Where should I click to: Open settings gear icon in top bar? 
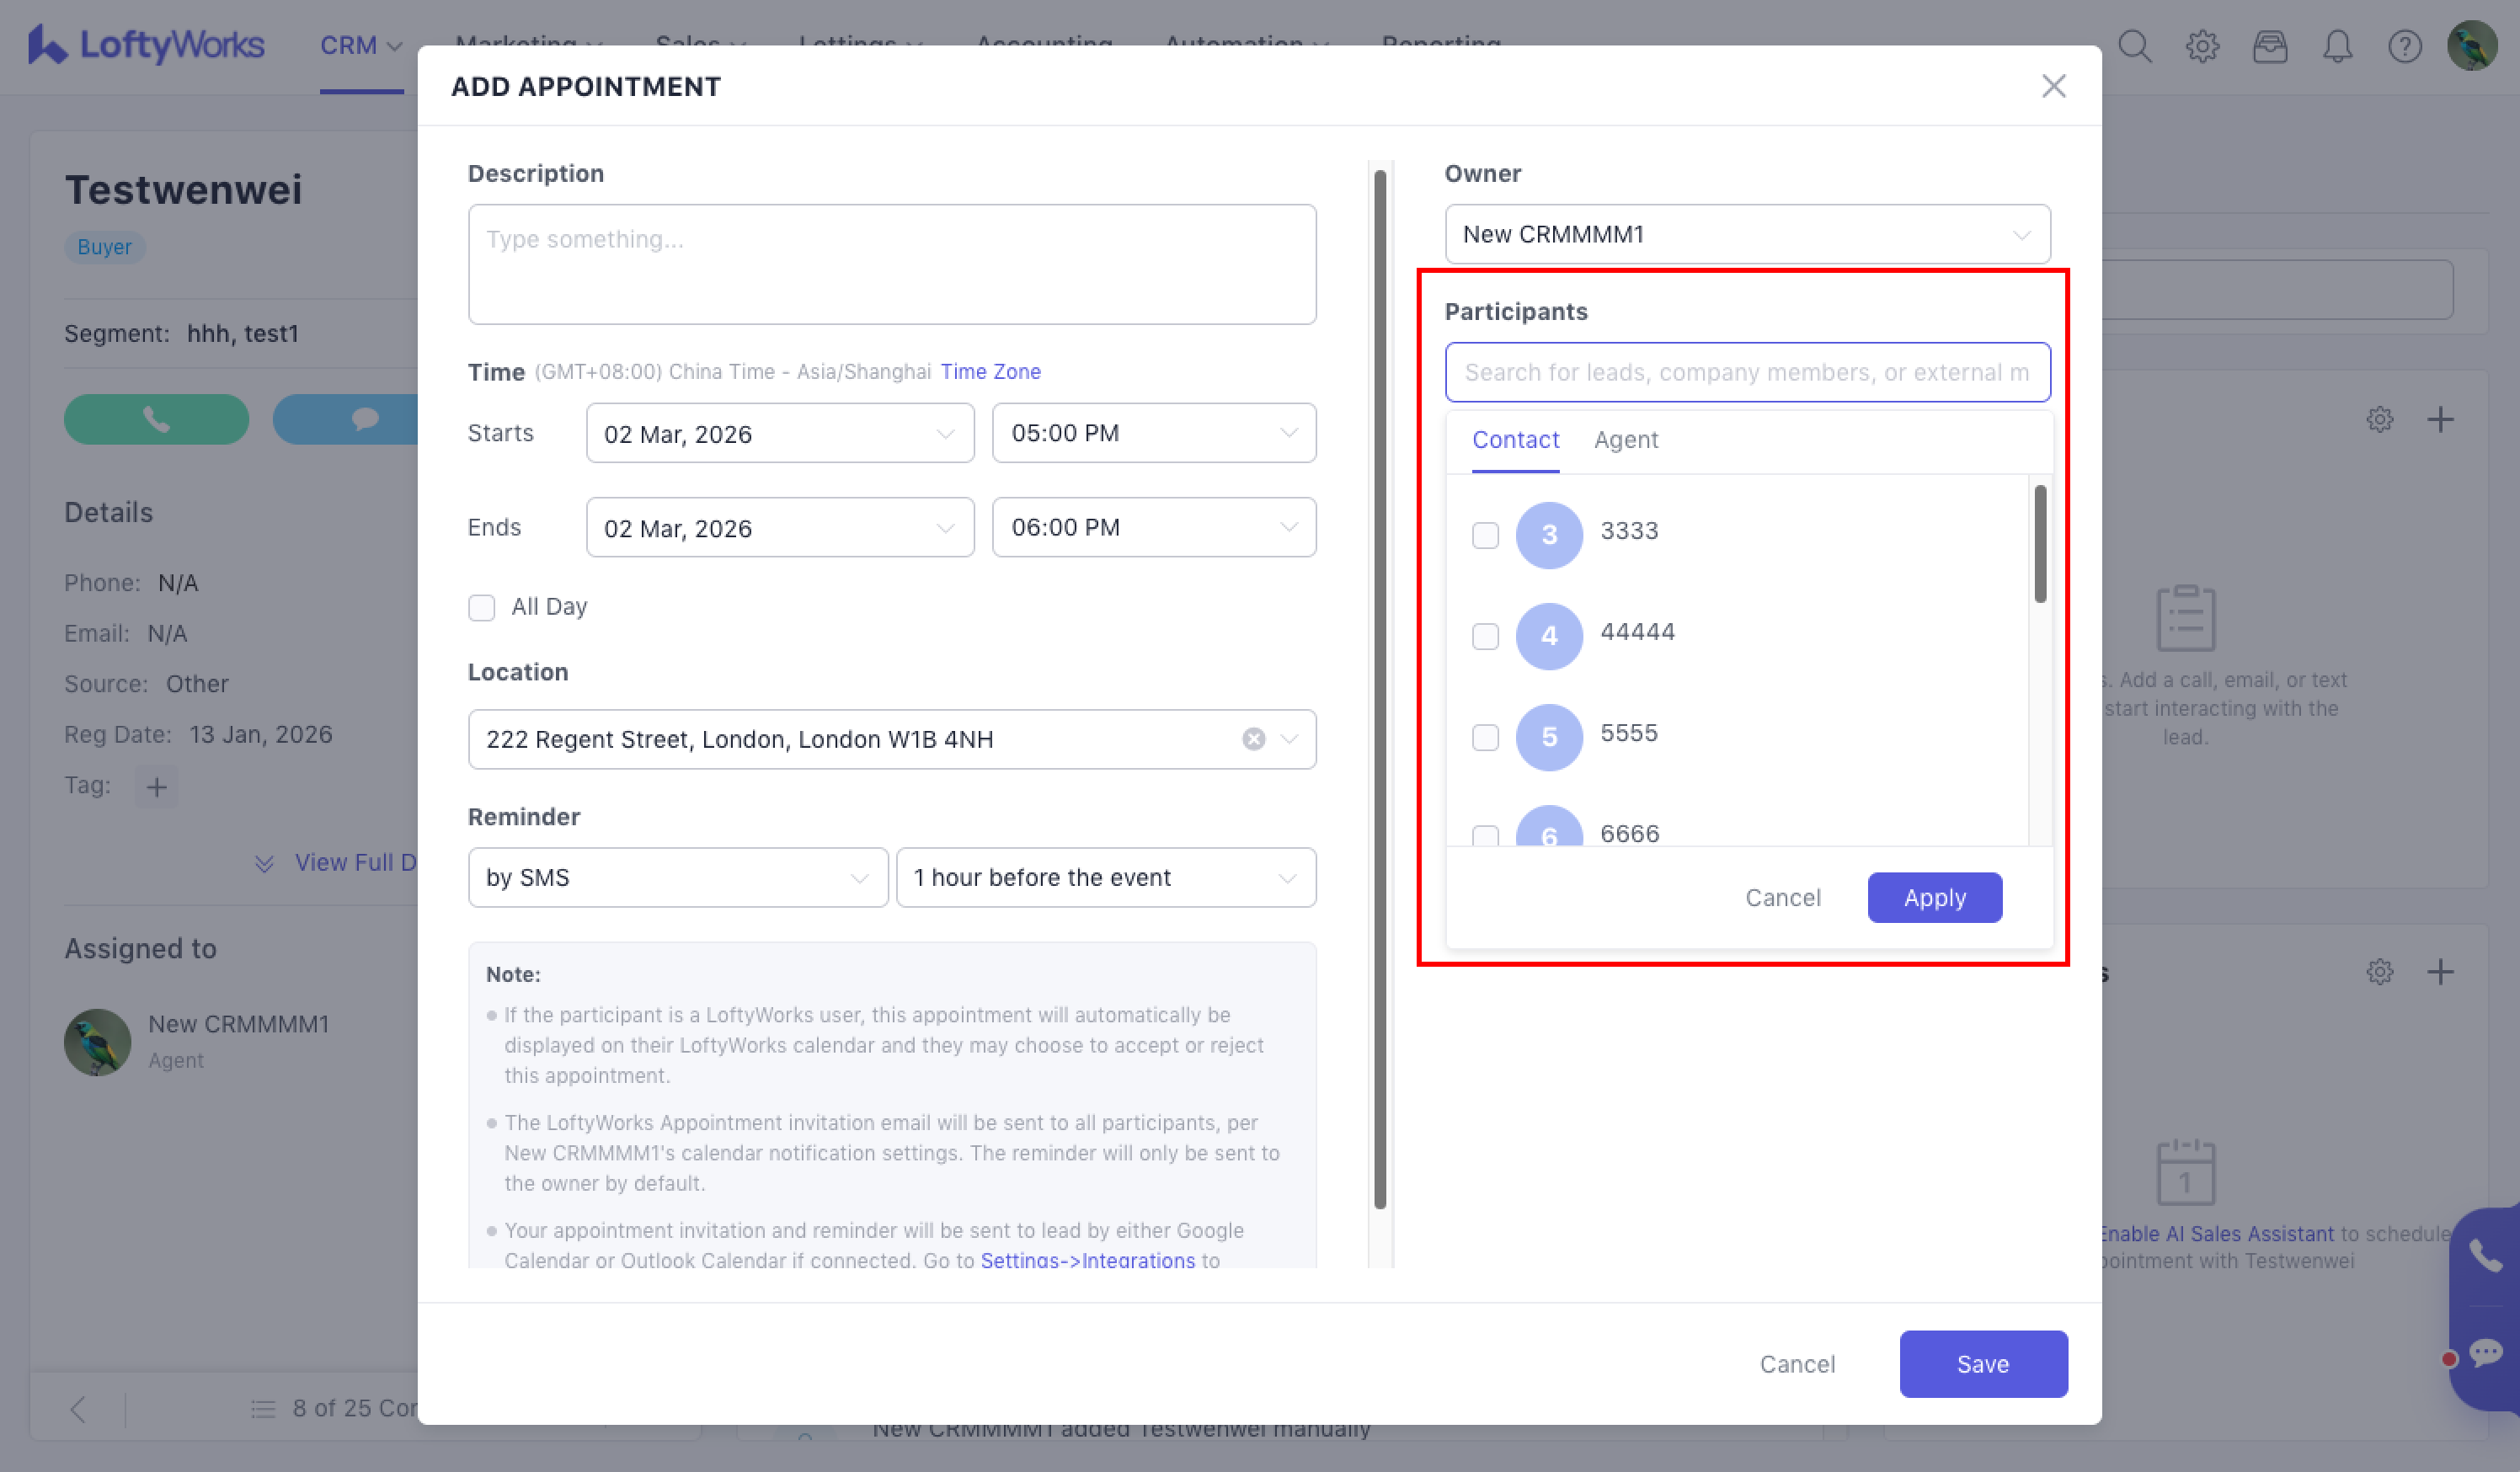tap(2202, 46)
